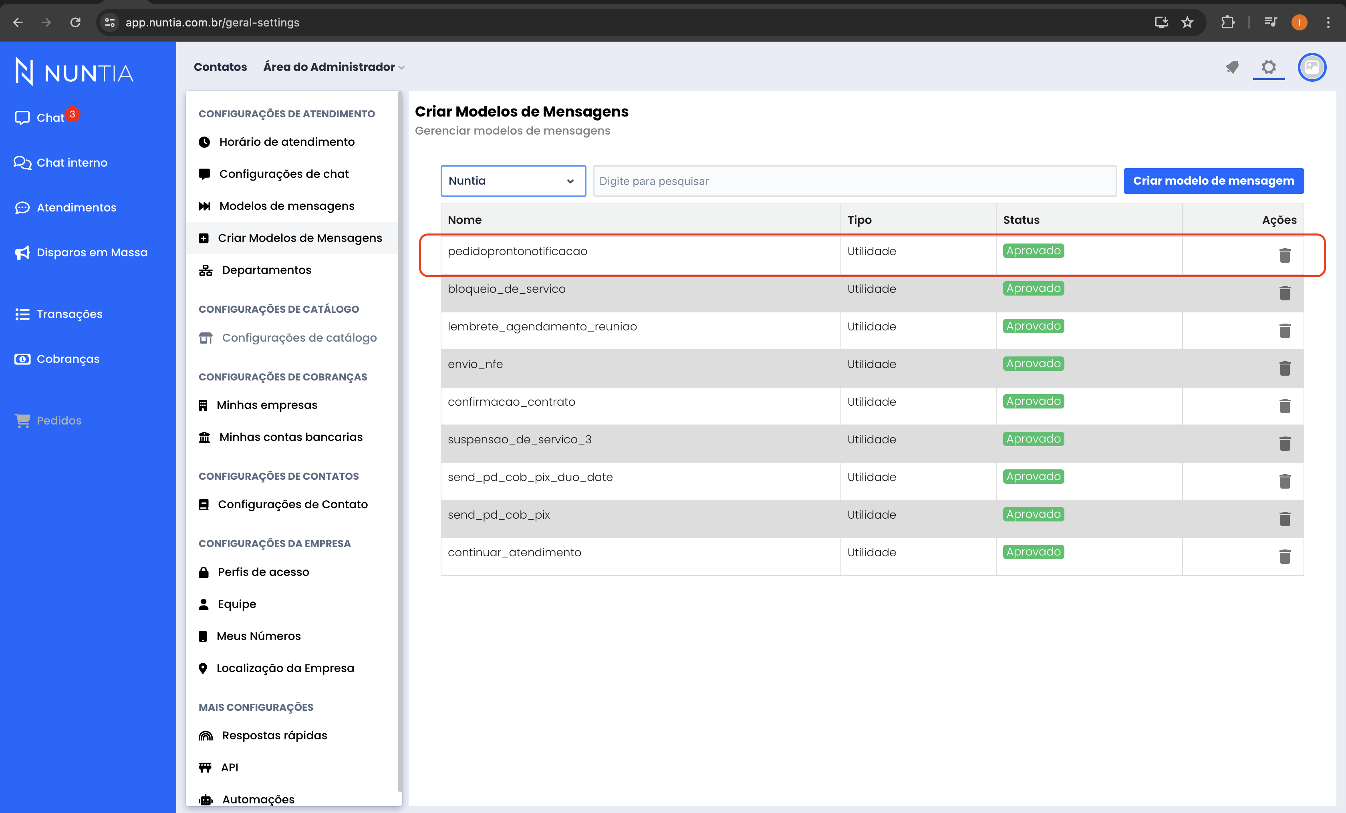Open Disparos em Massa megaphone item

[81, 252]
